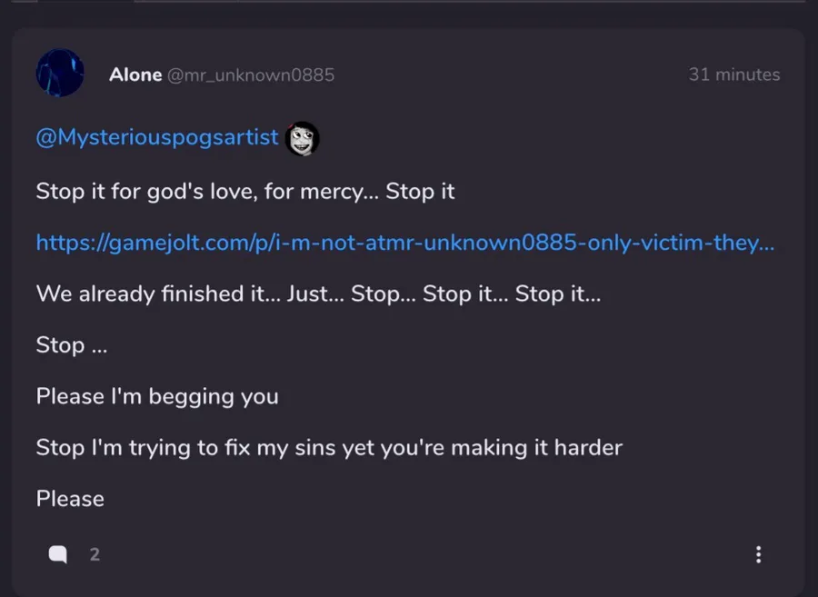This screenshot has height=597, width=818.
Task: Click the "Please I'm begging you" line
Action: click(x=157, y=396)
